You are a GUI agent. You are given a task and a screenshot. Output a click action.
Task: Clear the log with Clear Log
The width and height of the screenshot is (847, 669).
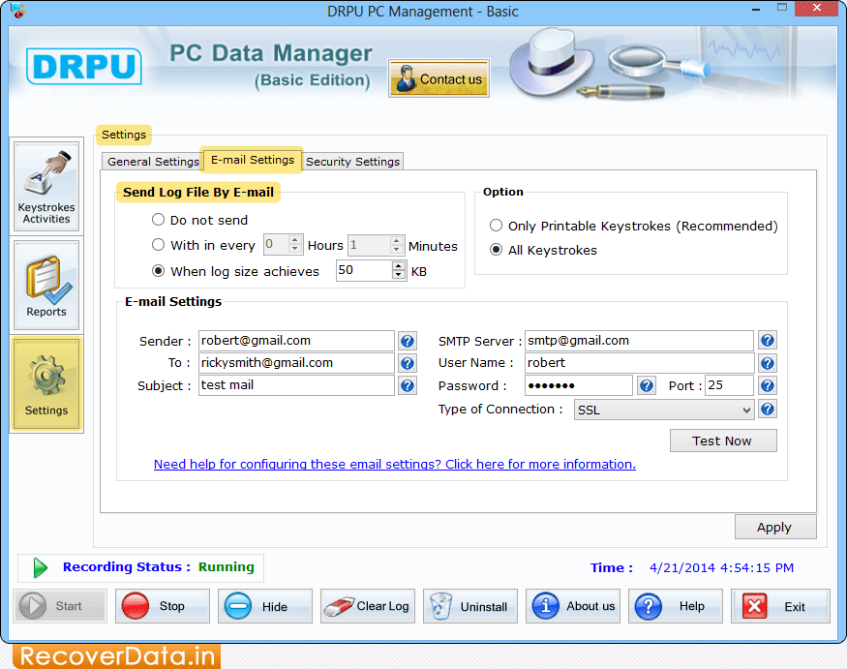(x=368, y=606)
